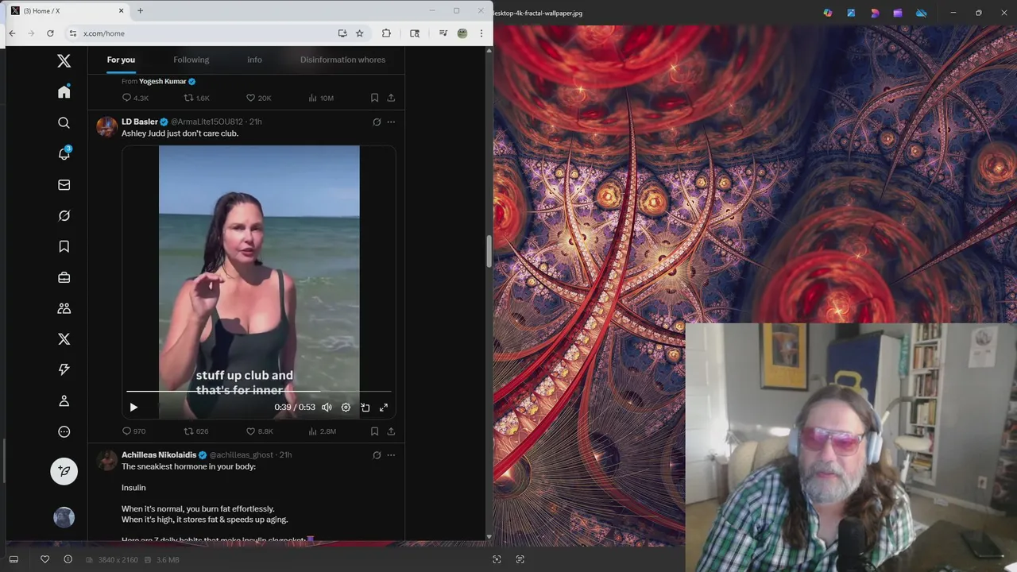The image size is (1017, 572).
Task: Open Achilleas Nikolaidis profile name
Action: [159, 455]
